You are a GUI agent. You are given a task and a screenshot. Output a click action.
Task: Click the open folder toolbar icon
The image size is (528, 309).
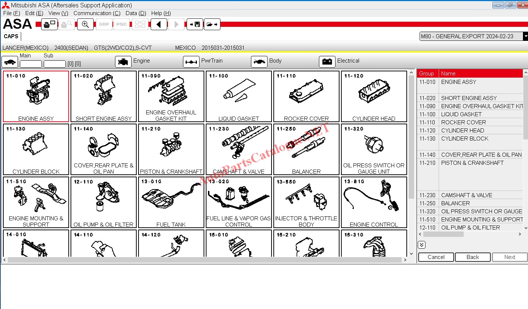(x=212, y=24)
